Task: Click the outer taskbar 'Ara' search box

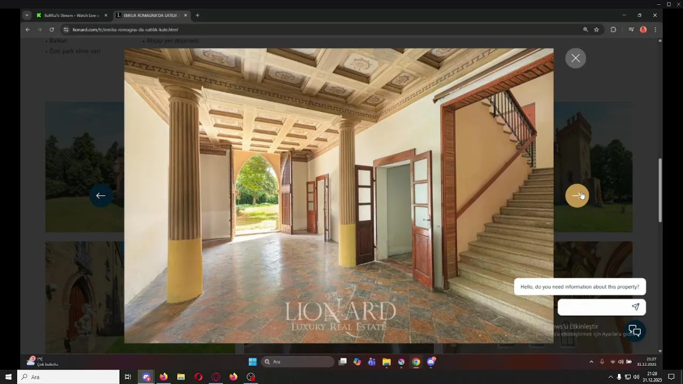Action: [x=69, y=377]
